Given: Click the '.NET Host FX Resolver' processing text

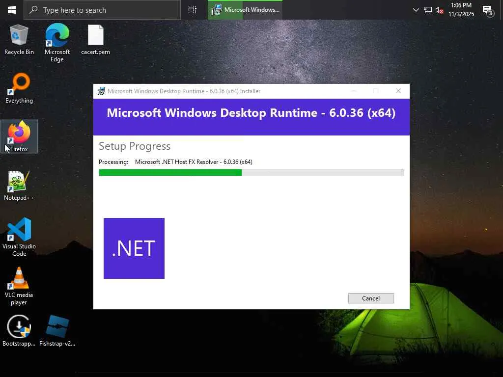Looking at the screenshot, I should pos(194,162).
